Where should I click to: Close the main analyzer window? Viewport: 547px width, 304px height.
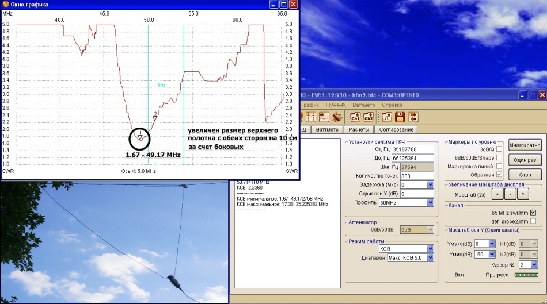click(x=542, y=95)
